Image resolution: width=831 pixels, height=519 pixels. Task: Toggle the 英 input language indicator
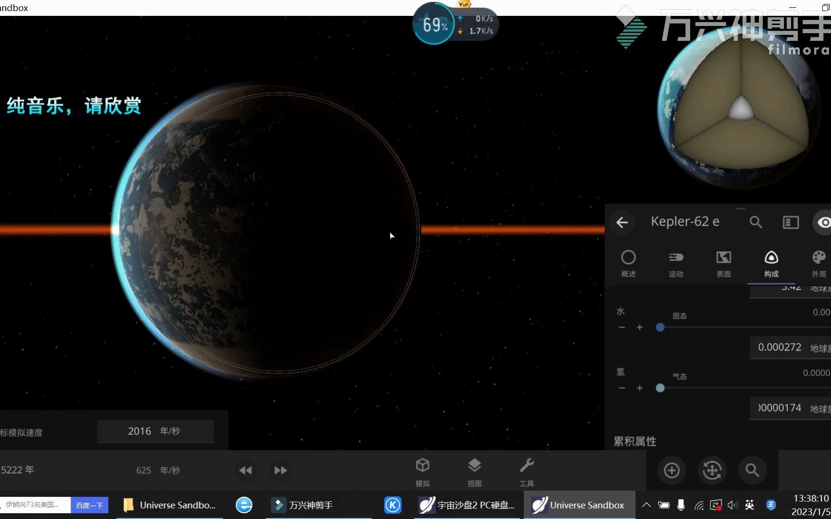749,505
